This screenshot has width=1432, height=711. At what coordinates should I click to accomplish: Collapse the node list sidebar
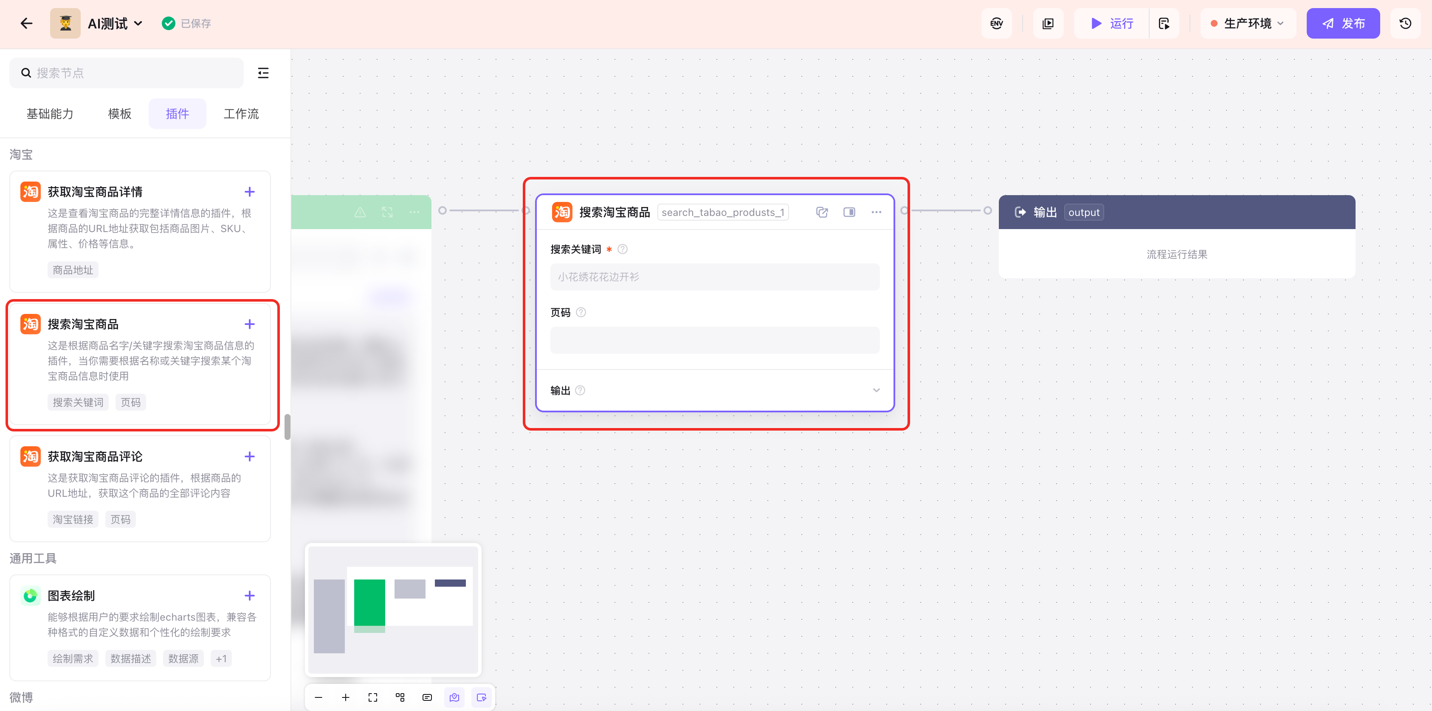click(263, 73)
